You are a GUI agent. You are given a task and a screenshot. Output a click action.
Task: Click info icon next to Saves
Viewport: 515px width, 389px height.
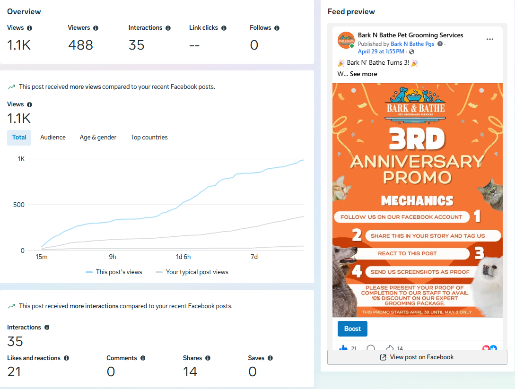pos(271,358)
